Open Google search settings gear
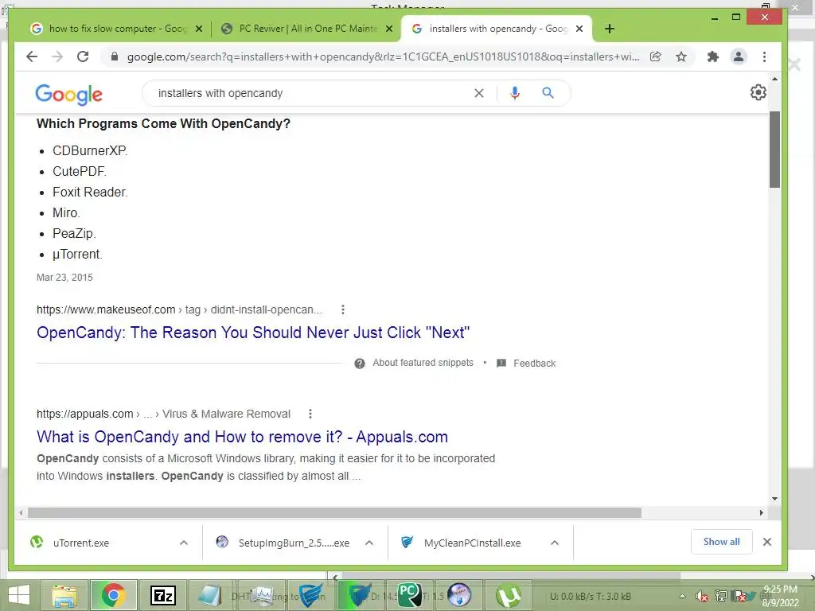This screenshot has width=815, height=611. point(758,92)
